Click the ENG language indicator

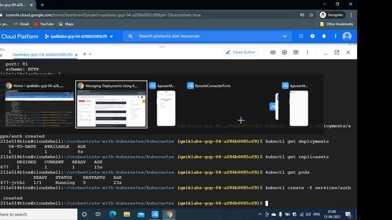tap(317, 215)
